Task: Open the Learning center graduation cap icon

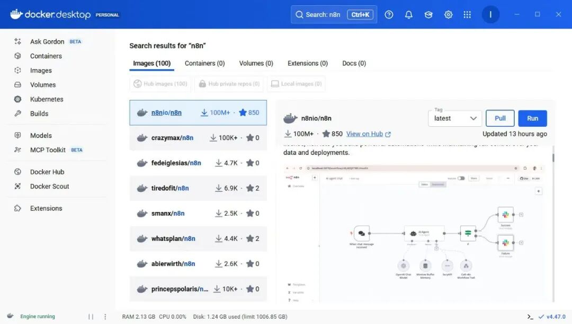Action: 428,15
